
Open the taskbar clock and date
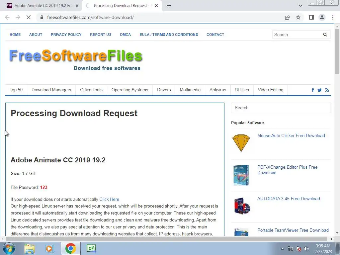[323, 249]
